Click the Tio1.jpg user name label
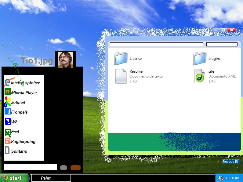243x182 pixels. pos(37,60)
